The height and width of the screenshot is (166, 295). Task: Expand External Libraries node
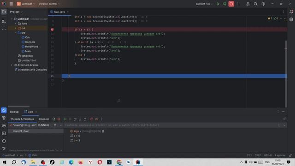click(12, 65)
